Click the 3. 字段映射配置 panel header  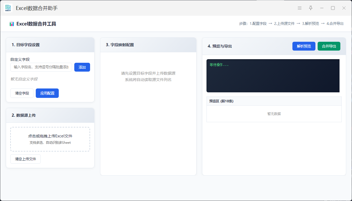click(148, 45)
